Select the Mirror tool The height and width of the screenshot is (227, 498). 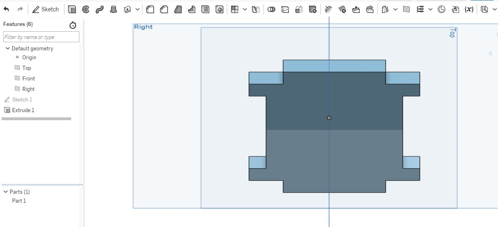click(x=256, y=9)
